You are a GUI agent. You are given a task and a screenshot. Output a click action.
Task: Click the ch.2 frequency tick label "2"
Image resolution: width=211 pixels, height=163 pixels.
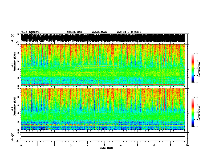pyautogui.click(x=19, y=122)
